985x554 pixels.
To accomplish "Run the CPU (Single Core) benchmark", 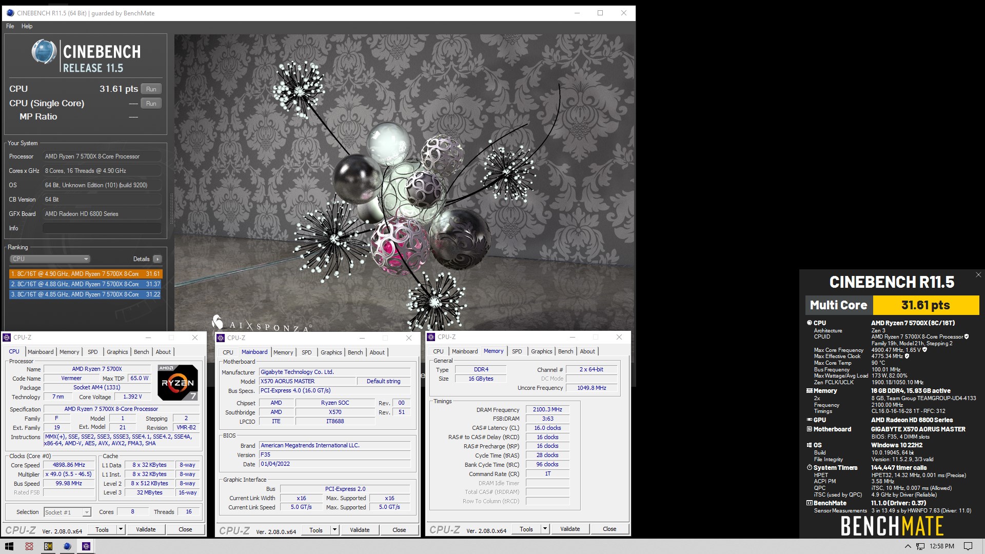I will pyautogui.click(x=151, y=103).
